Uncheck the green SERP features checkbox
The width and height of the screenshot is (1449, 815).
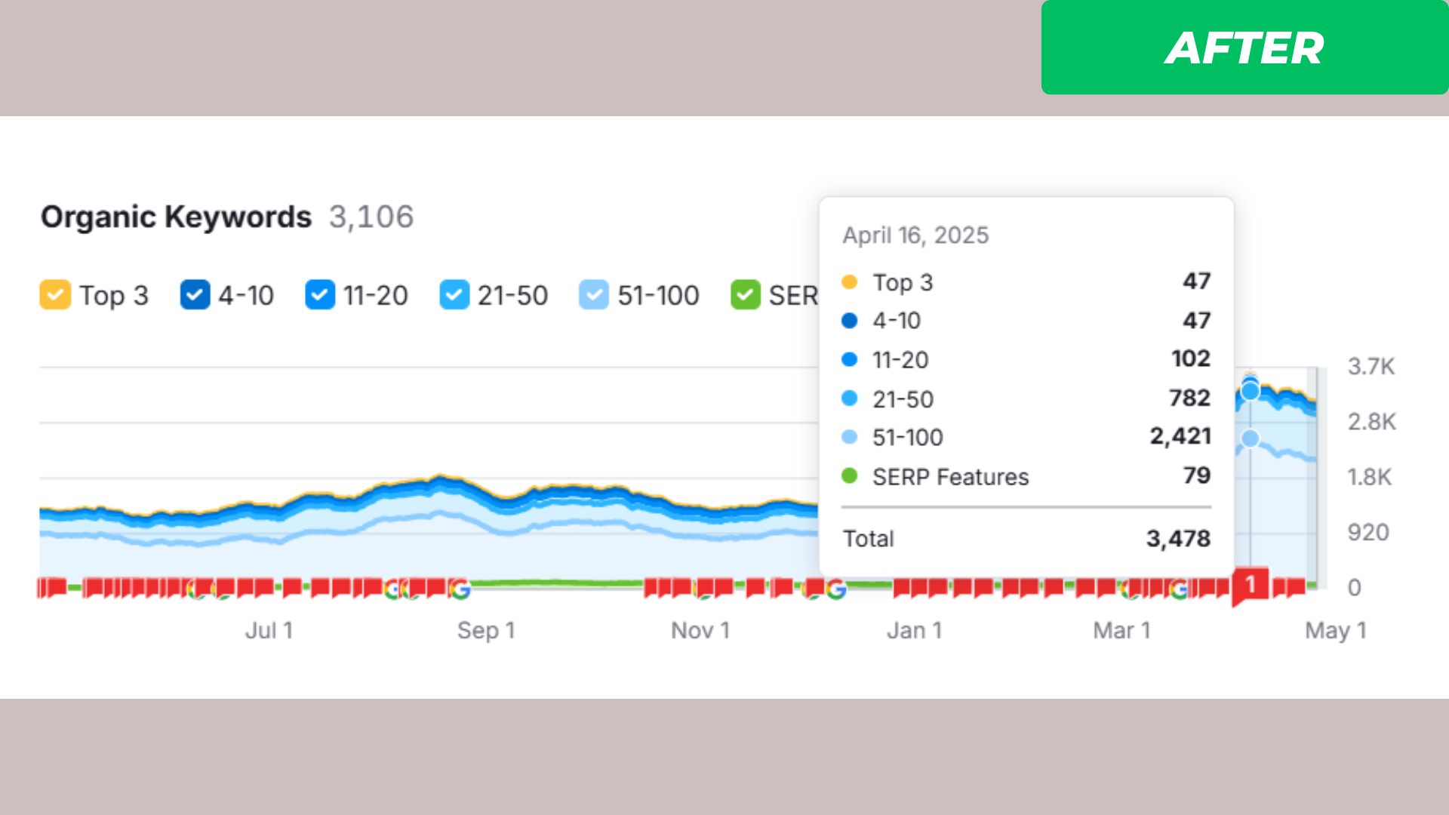[745, 295]
